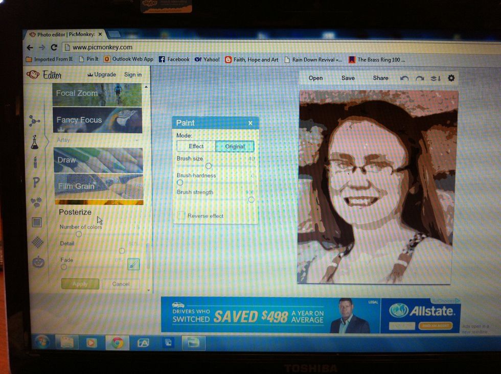
Task: Open Themes pumpkin icon
Action: pos(38,262)
